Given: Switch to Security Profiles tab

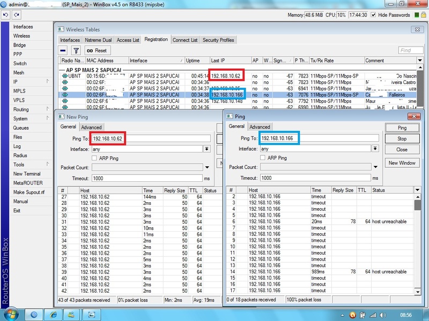Looking at the screenshot, I should [x=218, y=40].
